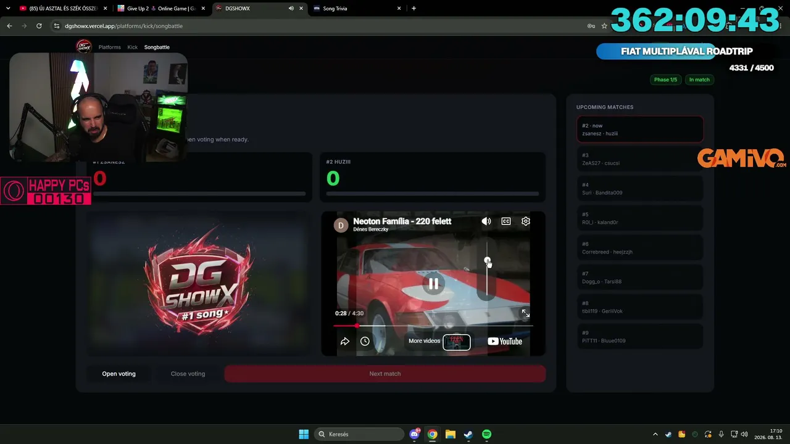This screenshot has height=444, width=790.
Task: Select the DG ShowX #1 song card
Action: 199,284
